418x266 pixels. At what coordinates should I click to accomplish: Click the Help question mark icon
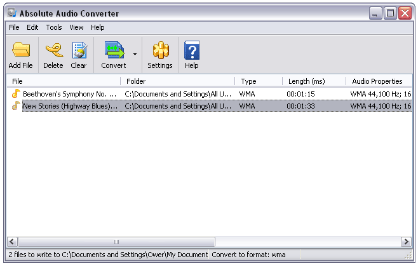191,50
